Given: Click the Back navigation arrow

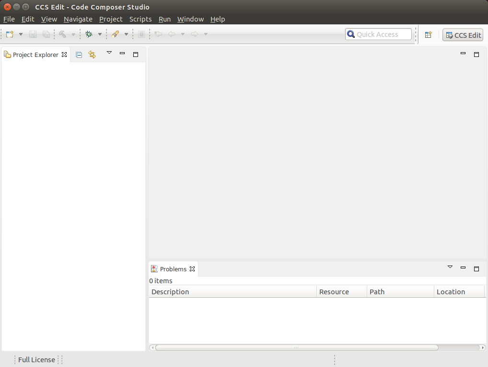Looking at the screenshot, I should tap(172, 34).
